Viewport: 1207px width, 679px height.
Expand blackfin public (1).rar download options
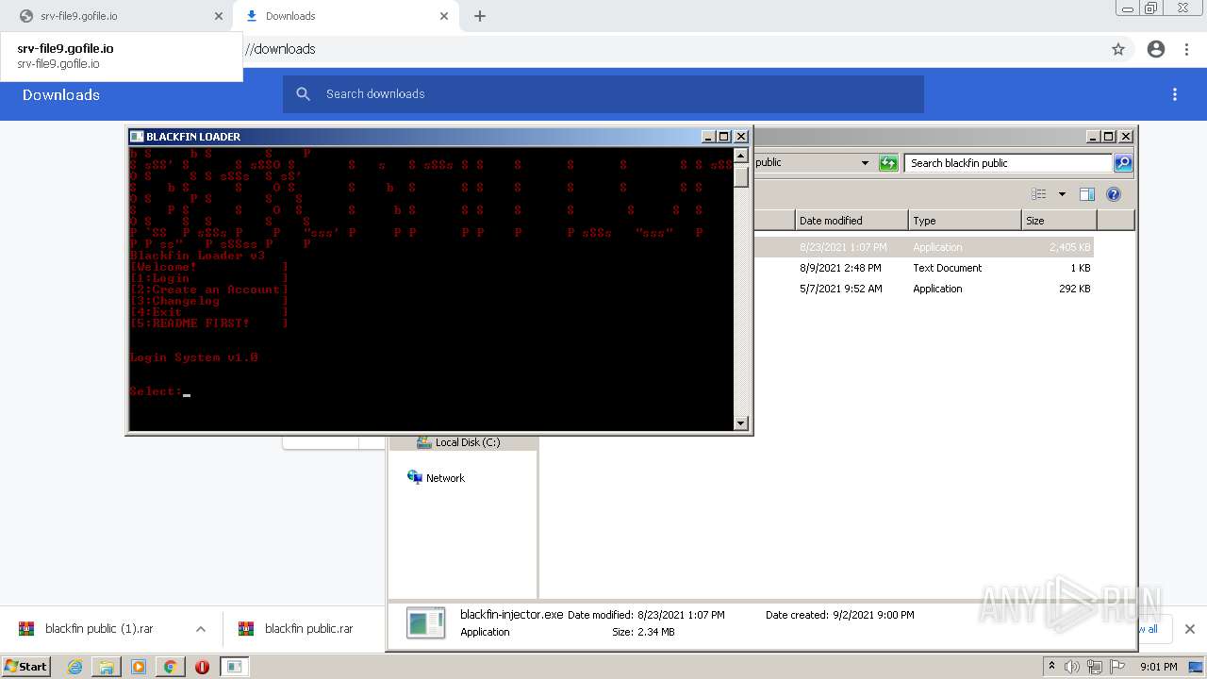click(201, 629)
